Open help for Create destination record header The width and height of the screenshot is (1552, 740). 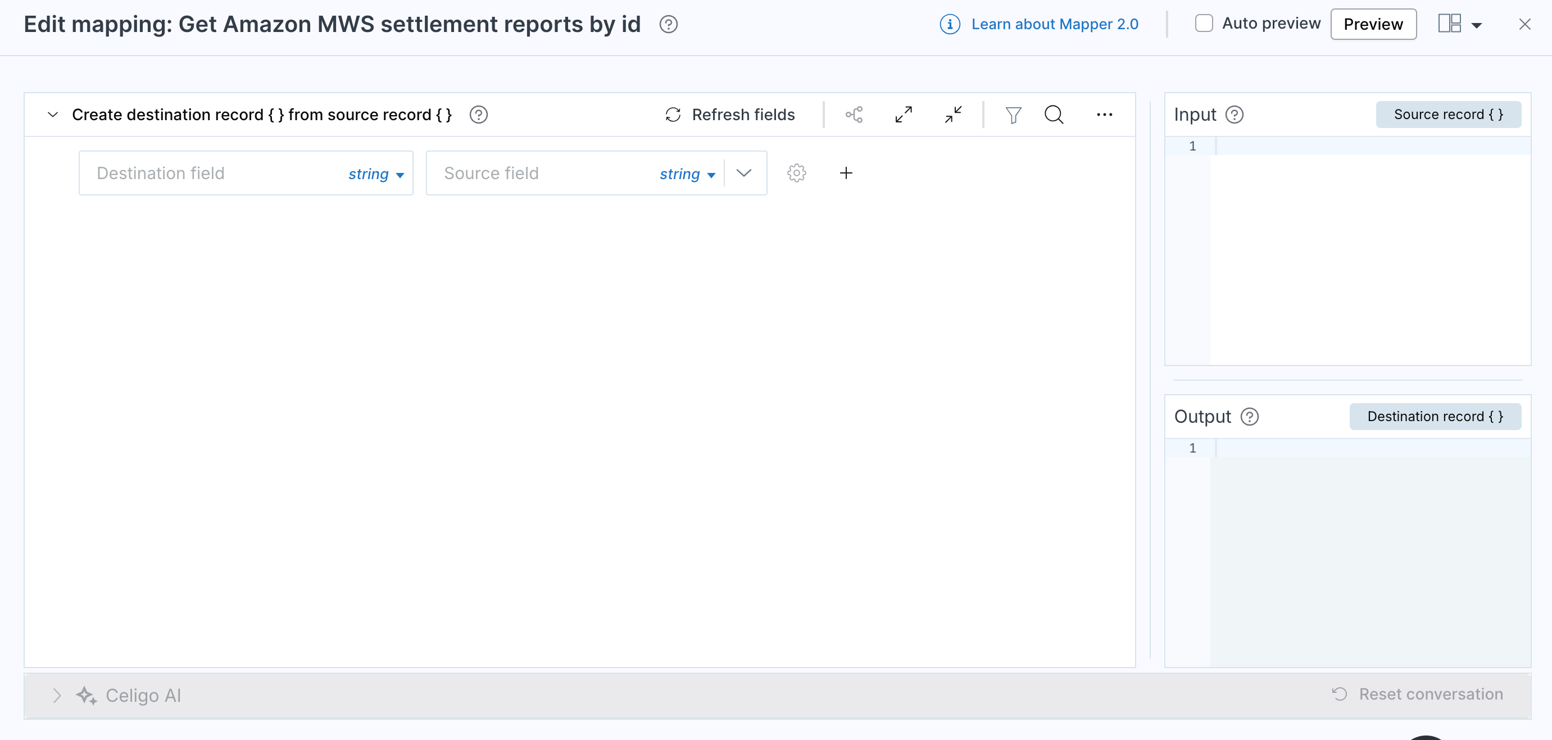(x=478, y=115)
